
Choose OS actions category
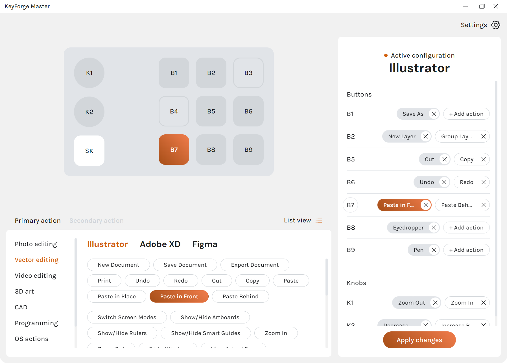32,339
